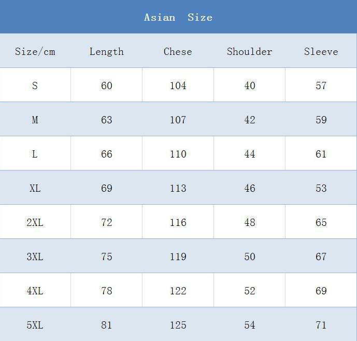Click shoulder value 52 in 4XL row
Image resolution: width=357 pixels, height=341 pixels.
(249, 291)
